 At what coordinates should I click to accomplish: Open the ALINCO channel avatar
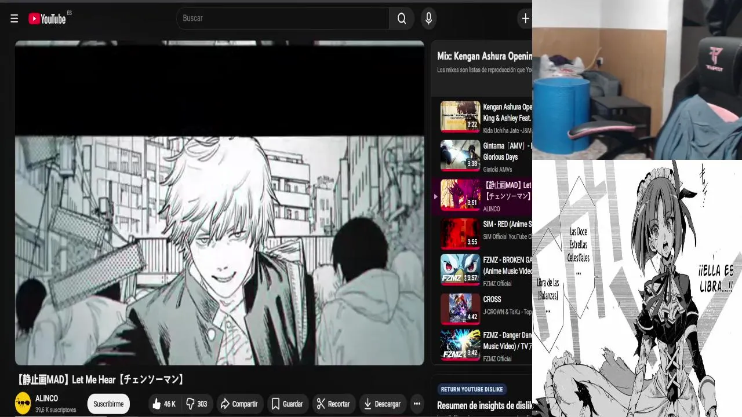click(x=23, y=403)
